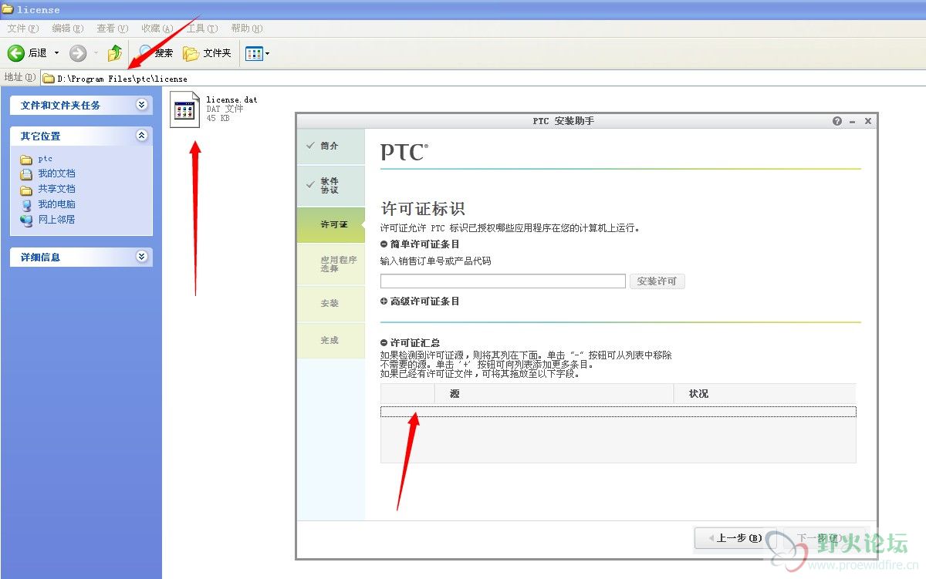Open 网上邻居 link in sidebar

[57, 220]
